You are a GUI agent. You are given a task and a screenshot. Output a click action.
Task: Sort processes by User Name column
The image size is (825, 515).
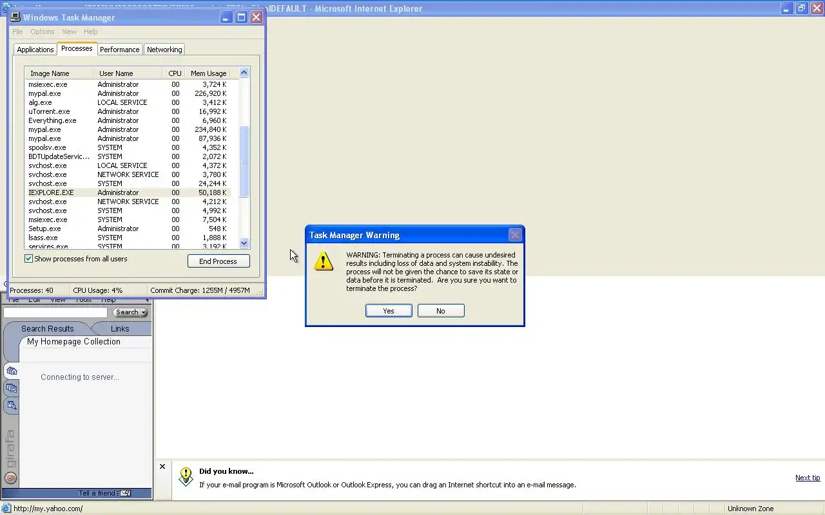click(x=128, y=73)
